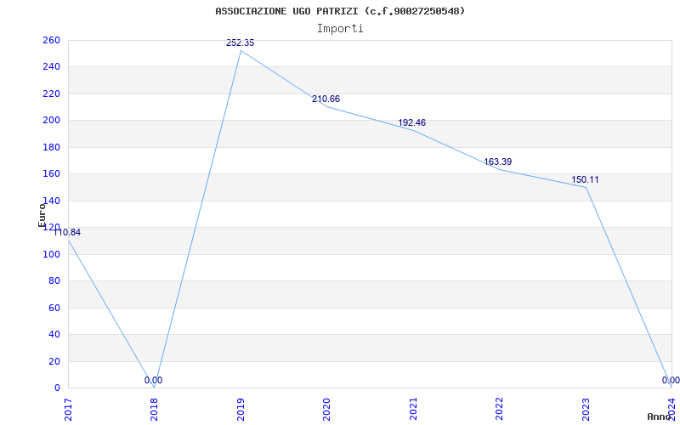The height and width of the screenshot is (425, 680).
Task: Click the 163.39 data label
Action: [498, 161]
